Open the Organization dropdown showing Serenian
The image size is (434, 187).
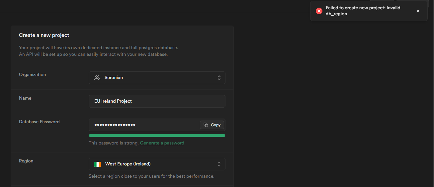pyautogui.click(x=157, y=78)
